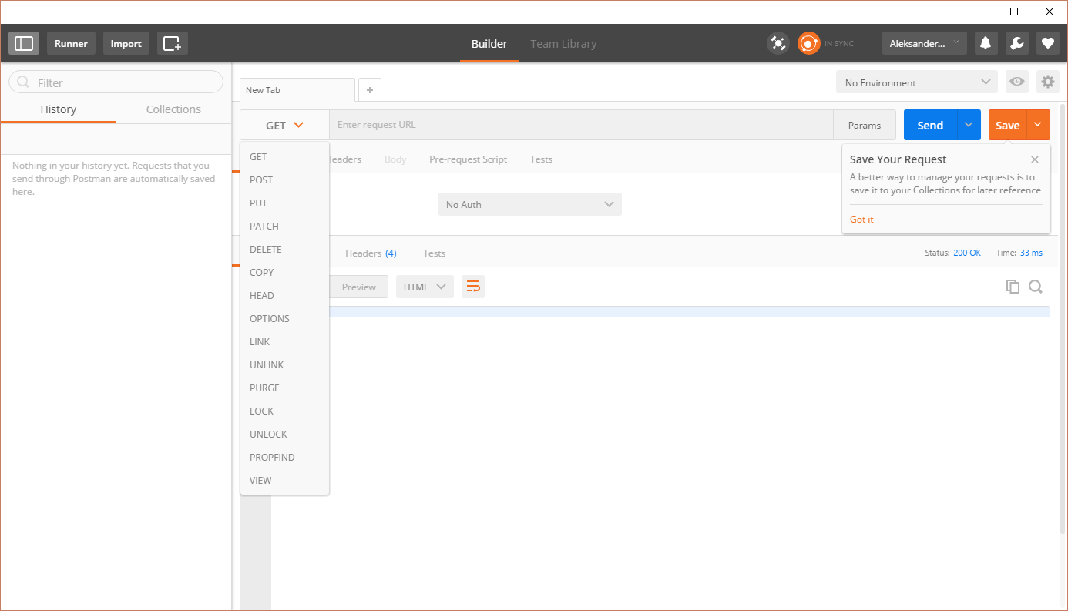The width and height of the screenshot is (1068, 611).
Task: Click the orange sync status icon
Action: click(x=808, y=44)
